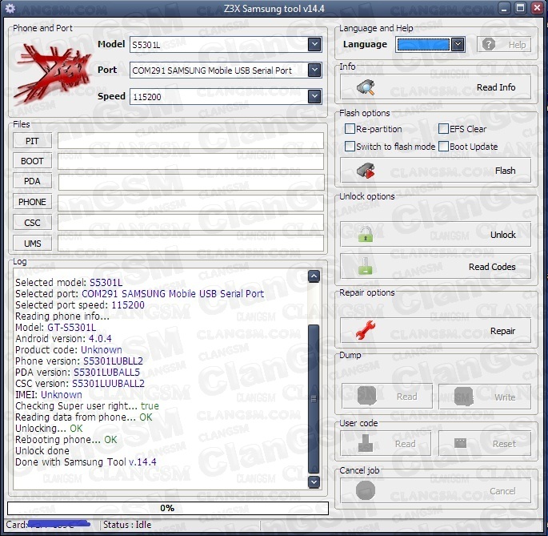Viewport: 548px width, 536px height.
Task: Click the green Read Codes icon
Action: pos(366,266)
